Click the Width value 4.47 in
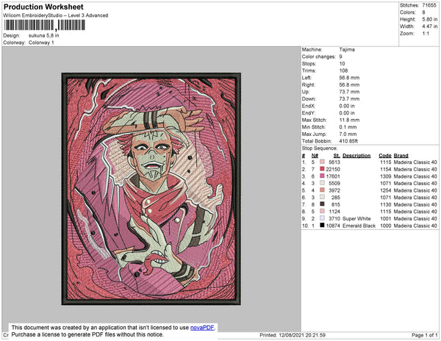Screen dimensions: 441x341 [x=430, y=26]
